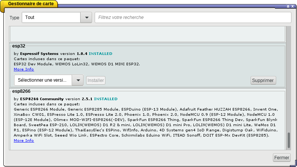Close the Gestionnaire de carte window

pos(293,7)
